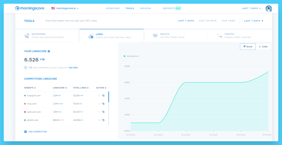Open pie chart icon for hubspot.com
Screen dimensions: 282x145
tap(104, 96)
